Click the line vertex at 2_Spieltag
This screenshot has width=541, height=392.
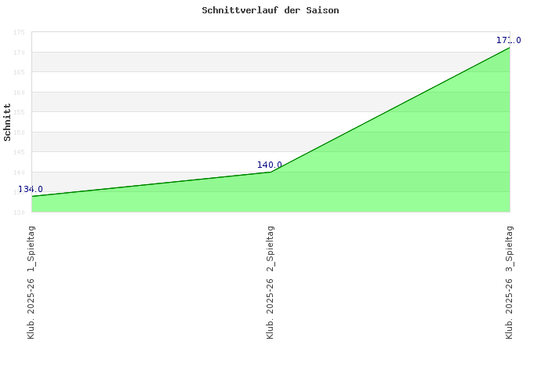tap(270, 172)
